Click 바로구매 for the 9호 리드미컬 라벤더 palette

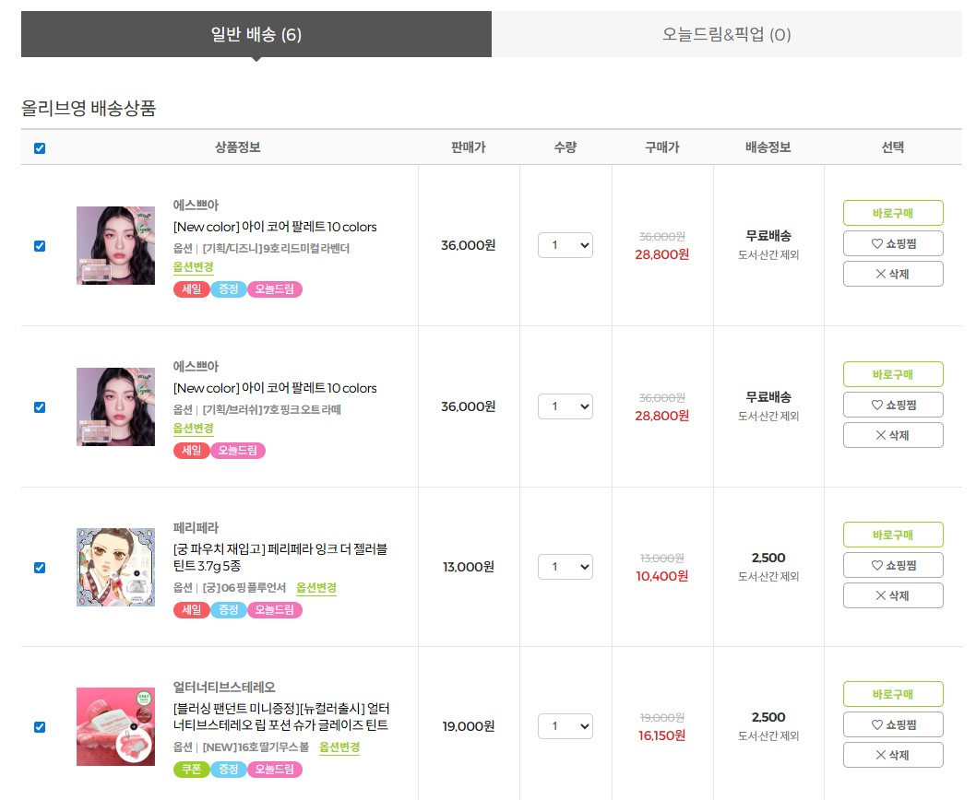click(893, 213)
